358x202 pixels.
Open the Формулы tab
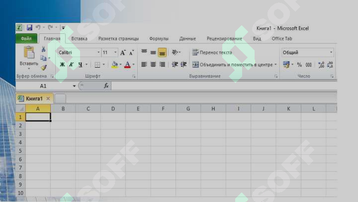click(x=159, y=39)
